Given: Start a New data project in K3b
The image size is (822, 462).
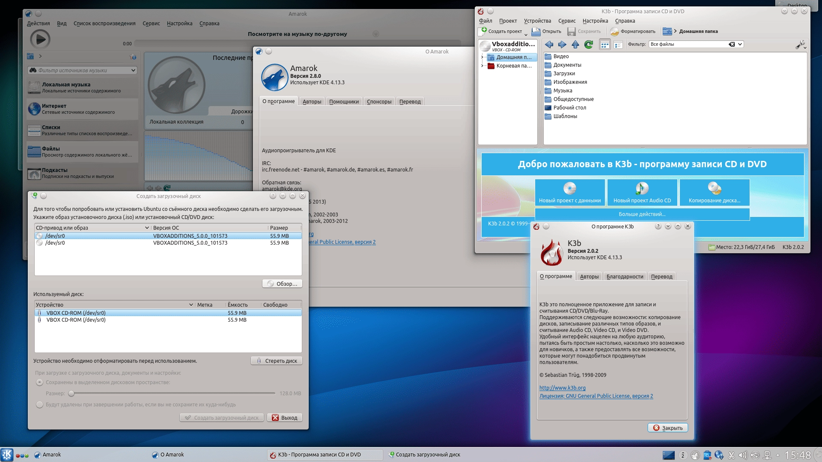Looking at the screenshot, I should (x=570, y=192).
